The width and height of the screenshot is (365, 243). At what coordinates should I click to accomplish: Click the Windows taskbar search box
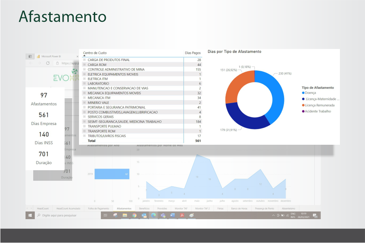68,216
